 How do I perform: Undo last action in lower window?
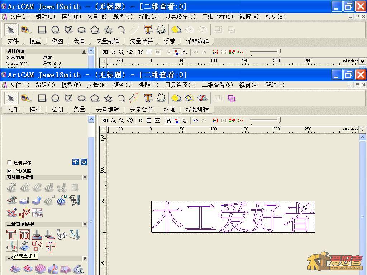[x=196, y=121]
